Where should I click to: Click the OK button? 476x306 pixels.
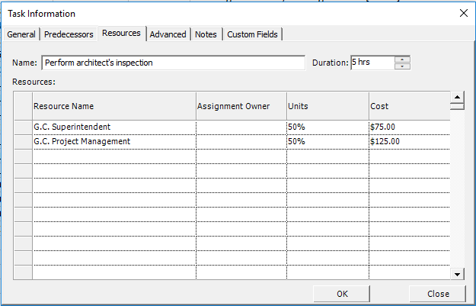342,294
